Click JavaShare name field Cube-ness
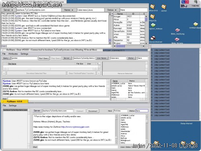Viewport: 201px width, 151px height. coord(90,10)
